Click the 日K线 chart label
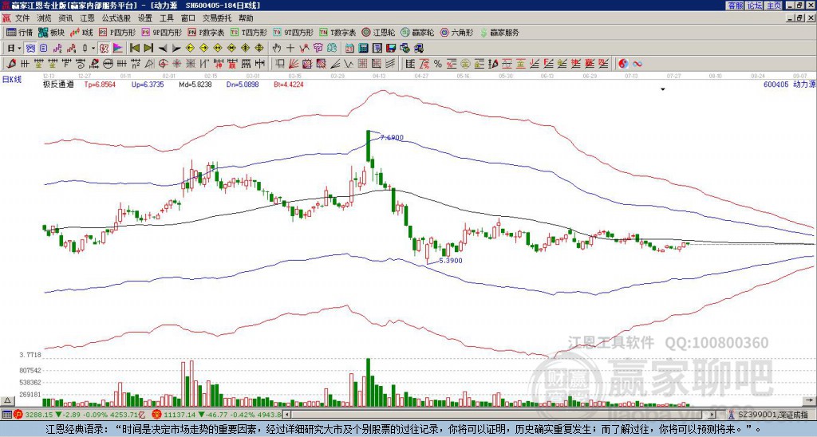Image resolution: width=817 pixels, height=437 pixels. (12, 79)
